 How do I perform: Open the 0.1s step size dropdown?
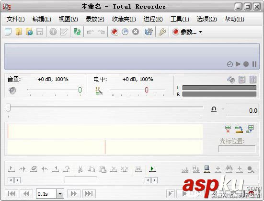click(60, 193)
